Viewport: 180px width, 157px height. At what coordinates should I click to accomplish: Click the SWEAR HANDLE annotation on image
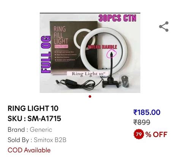pyautogui.click(x=102, y=47)
